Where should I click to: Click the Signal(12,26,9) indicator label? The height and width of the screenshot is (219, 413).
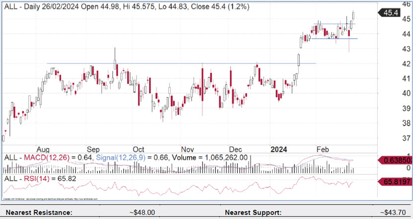click(x=121, y=158)
